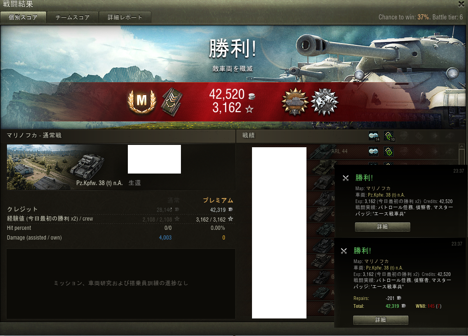Viewport: 468px width, 336px height.
Task: Click the scrollbar up arrow in 戦績 list
Action: (462, 147)
